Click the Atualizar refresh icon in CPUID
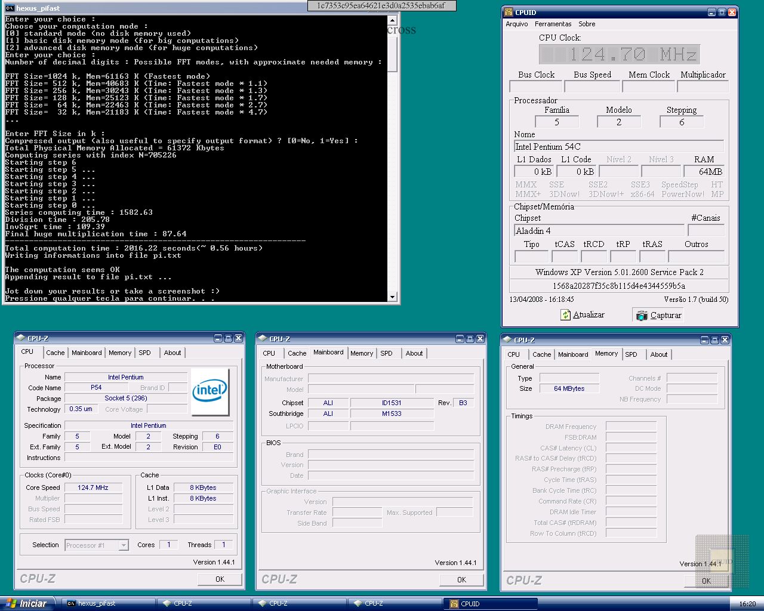764x611 pixels. 566,314
